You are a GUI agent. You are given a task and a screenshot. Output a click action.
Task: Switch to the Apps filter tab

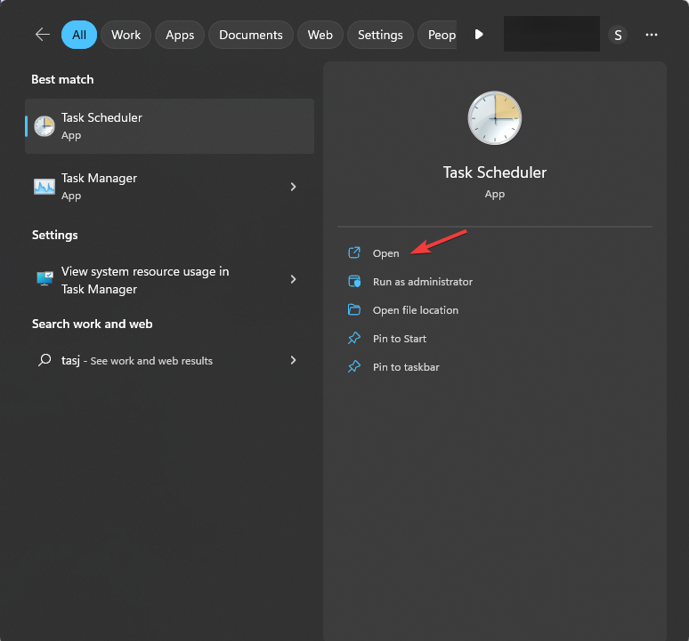(x=180, y=35)
